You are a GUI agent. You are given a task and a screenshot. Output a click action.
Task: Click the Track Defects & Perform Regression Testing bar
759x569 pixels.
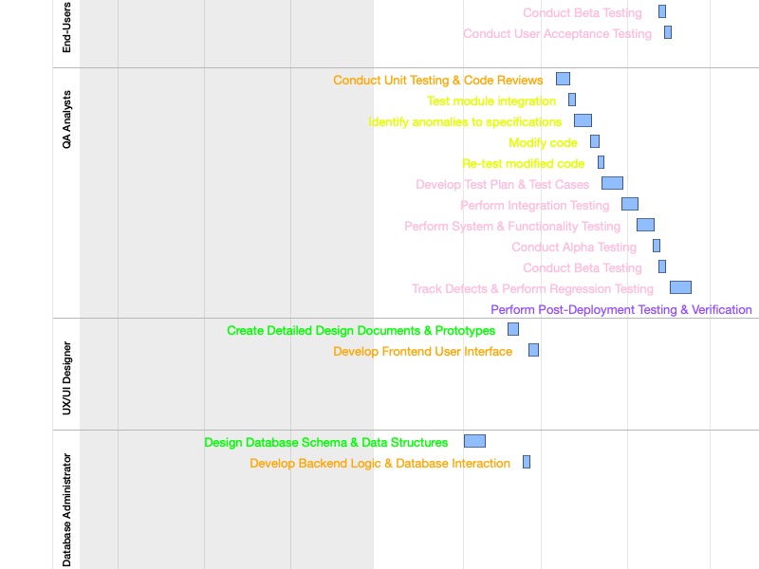tap(680, 287)
